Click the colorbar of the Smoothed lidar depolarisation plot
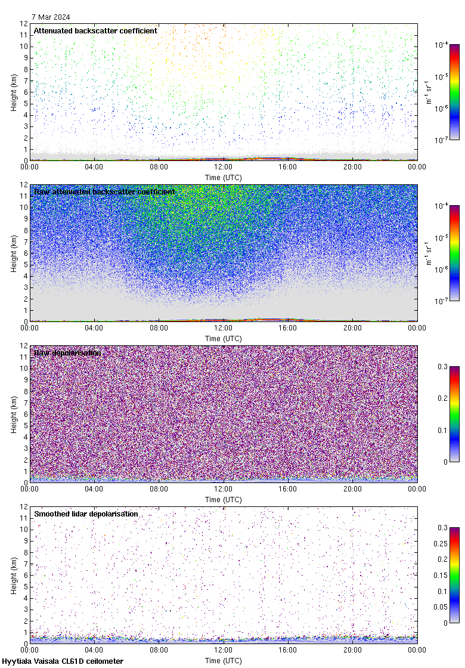Image resolution: width=465 pixels, height=668 pixels. 454,575
